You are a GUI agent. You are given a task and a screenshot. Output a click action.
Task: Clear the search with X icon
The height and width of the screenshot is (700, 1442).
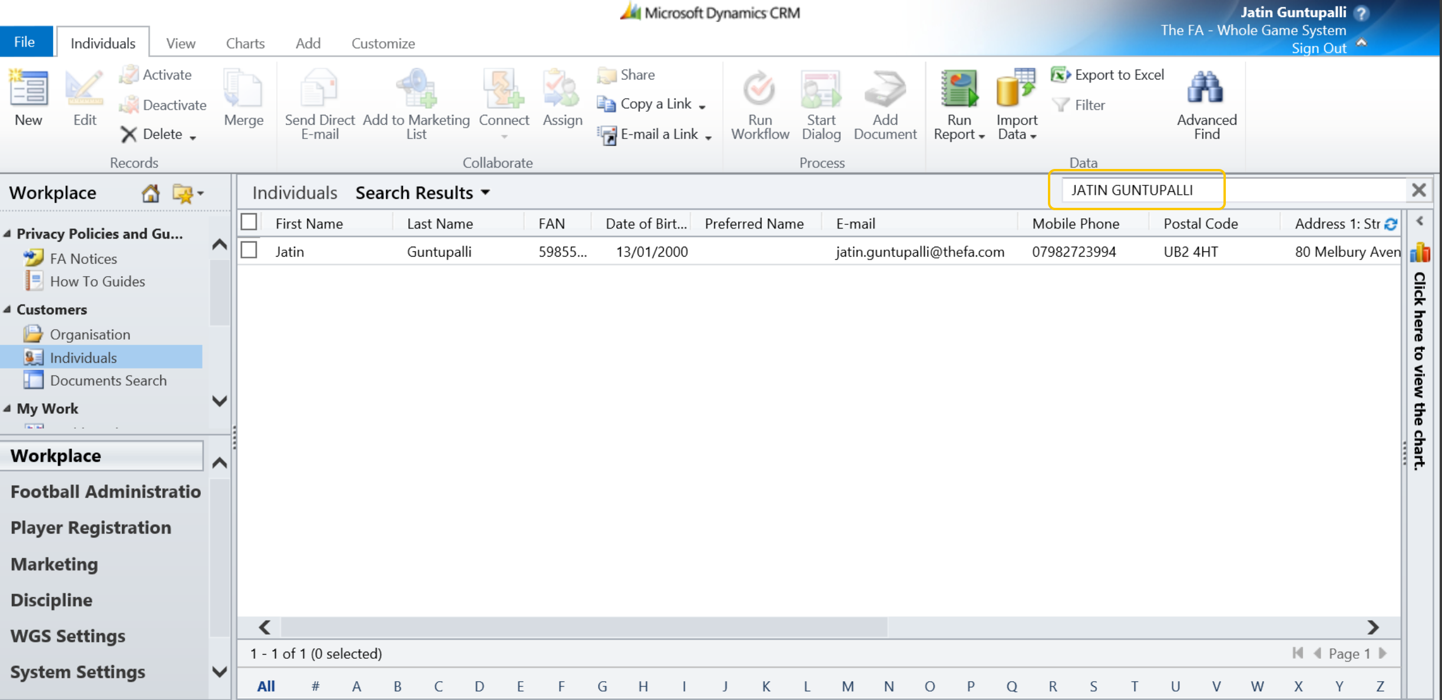coord(1419,190)
